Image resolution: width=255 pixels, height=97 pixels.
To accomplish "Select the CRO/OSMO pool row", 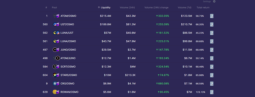I will pyautogui.click(x=127, y=84).
